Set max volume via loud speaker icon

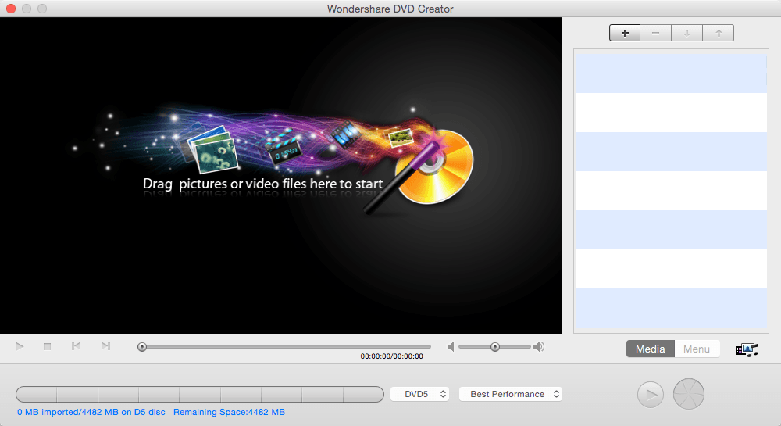click(539, 347)
